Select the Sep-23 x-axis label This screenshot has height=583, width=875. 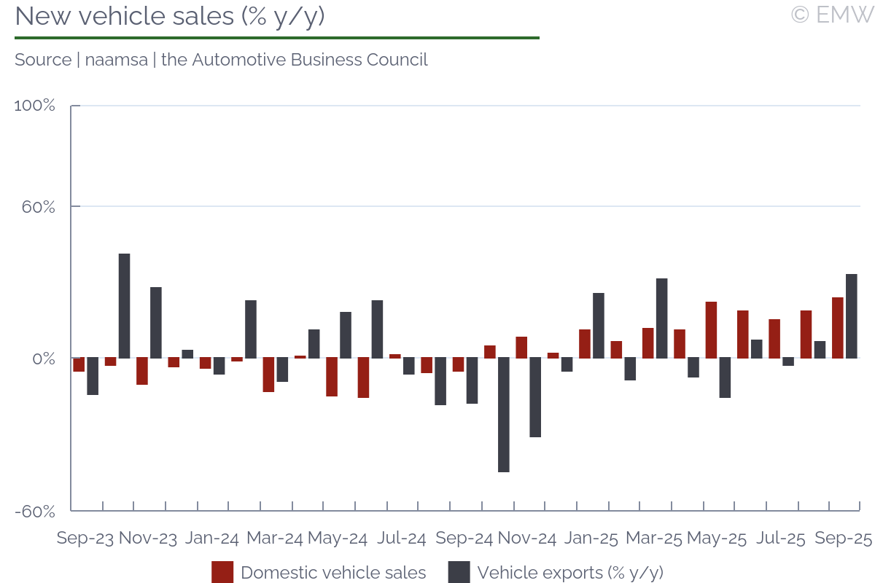85,539
